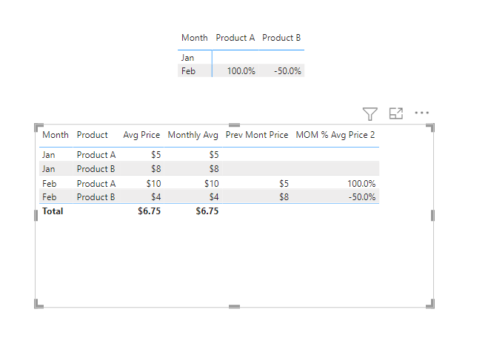Select the Monthly Avg $8 for Jan Product B
The image size is (488, 341).
tap(214, 169)
